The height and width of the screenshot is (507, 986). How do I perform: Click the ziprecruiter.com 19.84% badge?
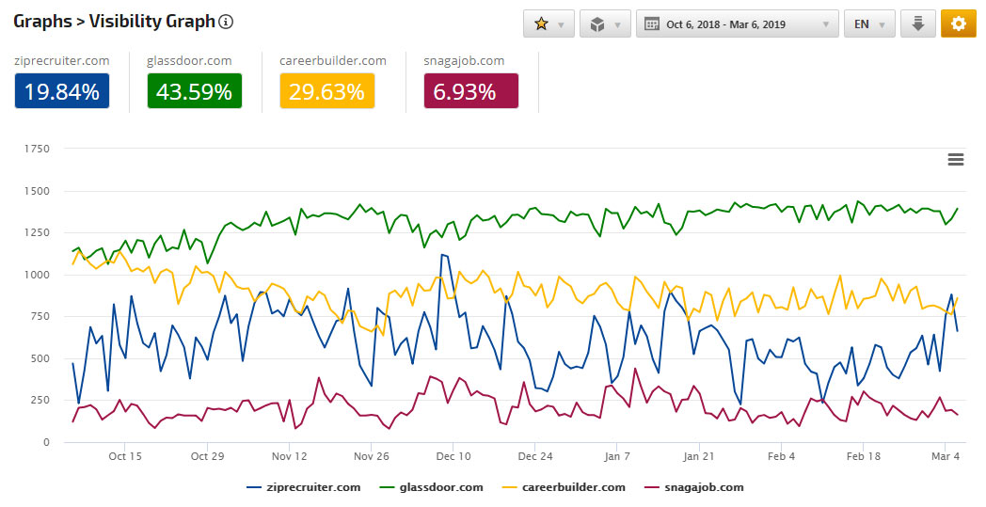62,91
